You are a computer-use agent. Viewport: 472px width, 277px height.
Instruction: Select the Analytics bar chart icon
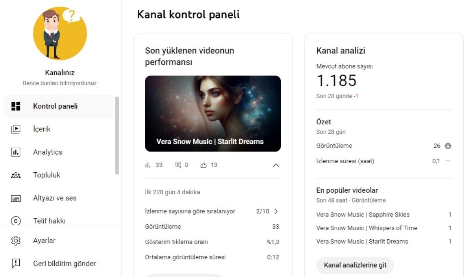[x=16, y=152]
